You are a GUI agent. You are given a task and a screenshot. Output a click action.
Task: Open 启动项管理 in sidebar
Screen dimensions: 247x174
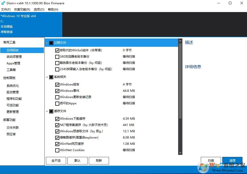tap(14, 57)
